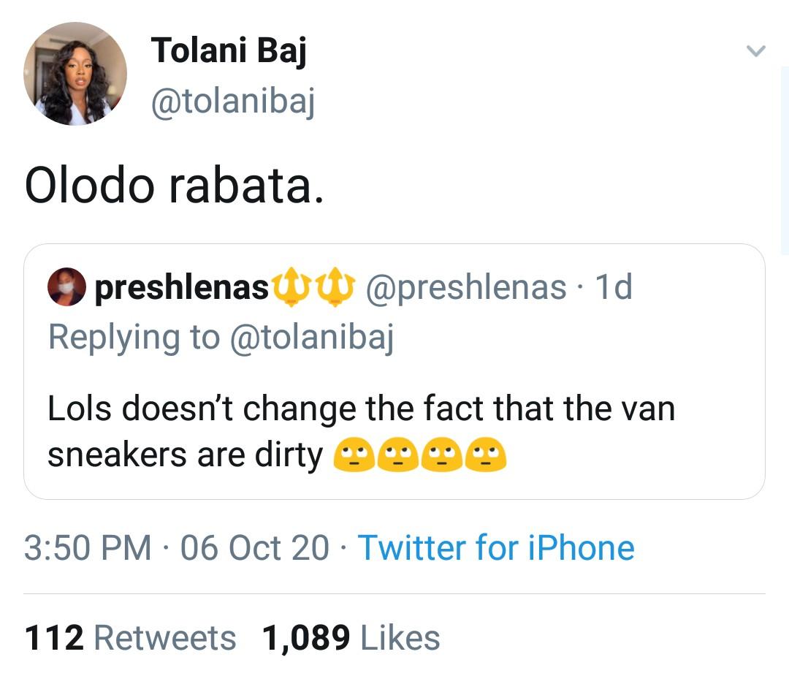This screenshot has height=676, width=789.
Task: Click the 06 Oct 20 date
Action: 255,547
